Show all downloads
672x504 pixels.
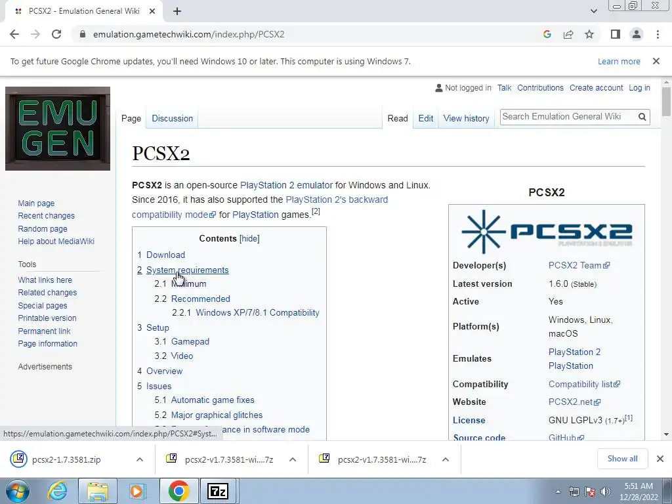(x=622, y=459)
